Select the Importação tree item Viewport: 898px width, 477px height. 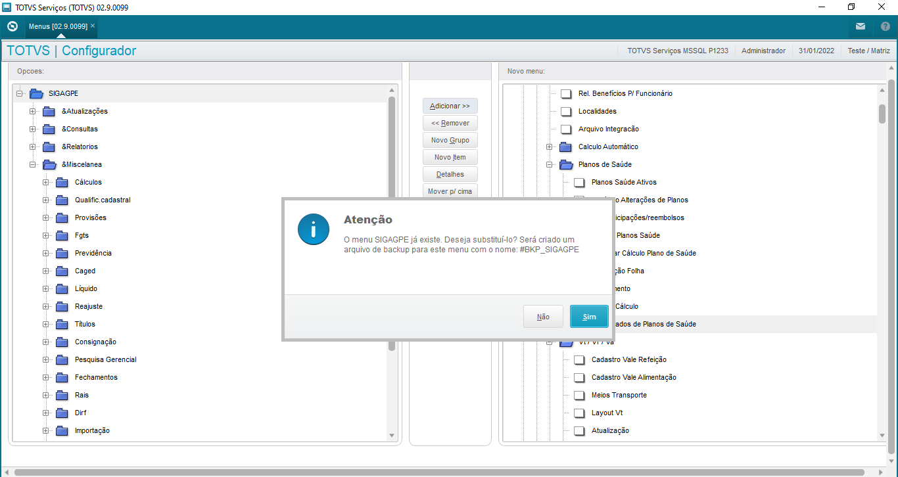[x=92, y=430]
